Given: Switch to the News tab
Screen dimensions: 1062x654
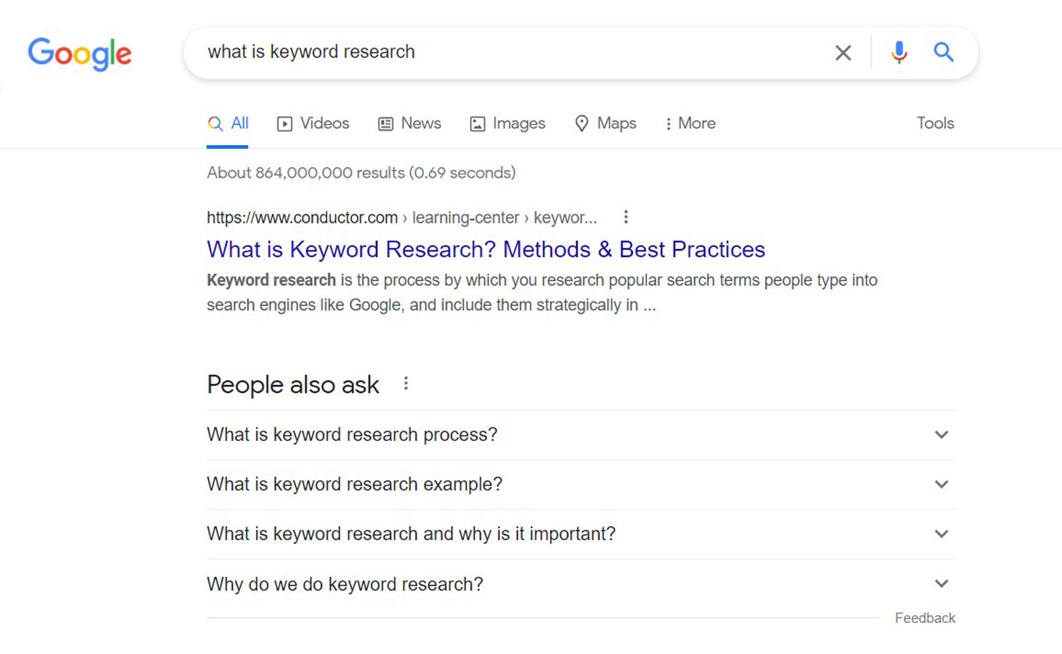Looking at the screenshot, I should point(409,123).
